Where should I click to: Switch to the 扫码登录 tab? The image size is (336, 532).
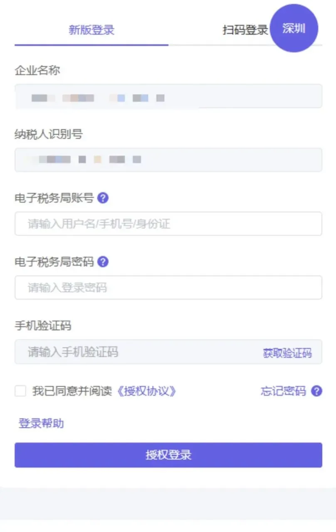pyautogui.click(x=245, y=30)
